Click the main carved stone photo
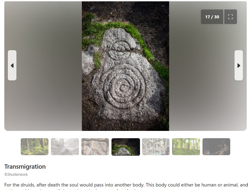 125,66
